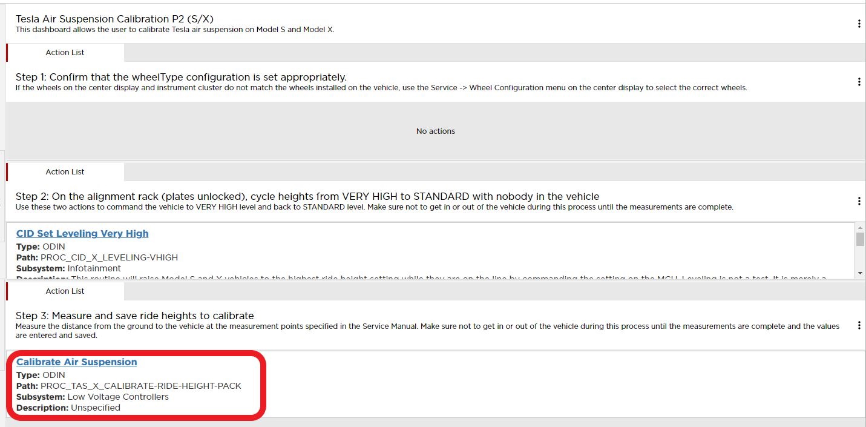Click the Step 3 measure ride heights heading
This screenshot has width=866, height=427.
point(134,316)
